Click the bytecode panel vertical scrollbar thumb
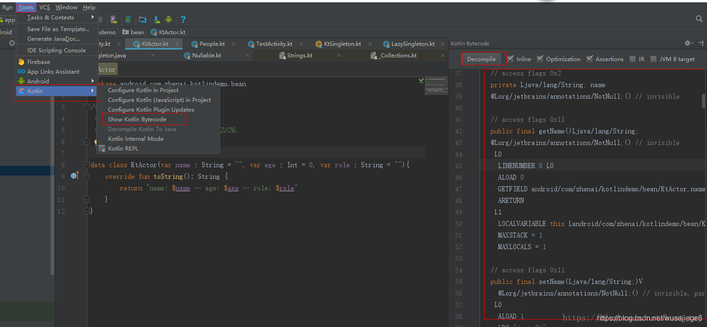The width and height of the screenshot is (707, 327). pos(703,101)
